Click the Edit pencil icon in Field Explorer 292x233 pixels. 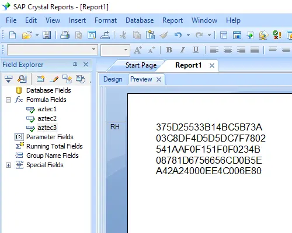click(54, 79)
